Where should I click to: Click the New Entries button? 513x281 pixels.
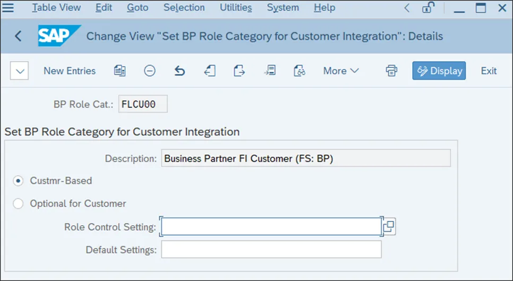tap(70, 71)
